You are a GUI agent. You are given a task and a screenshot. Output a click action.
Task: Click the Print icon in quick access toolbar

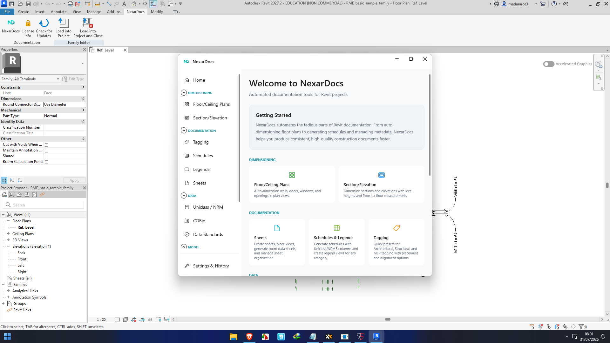click(70, 4)
